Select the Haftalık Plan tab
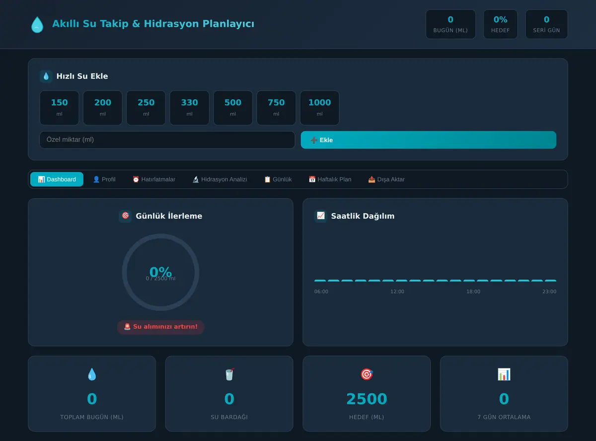Viewport: 596px width, 441px height. point(330,179)
